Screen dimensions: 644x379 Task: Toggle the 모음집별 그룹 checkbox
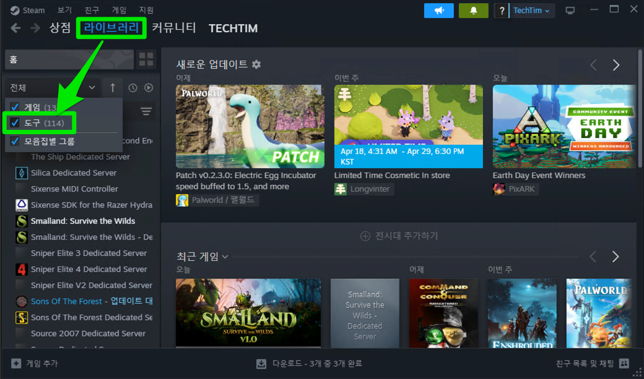[15, 141]
